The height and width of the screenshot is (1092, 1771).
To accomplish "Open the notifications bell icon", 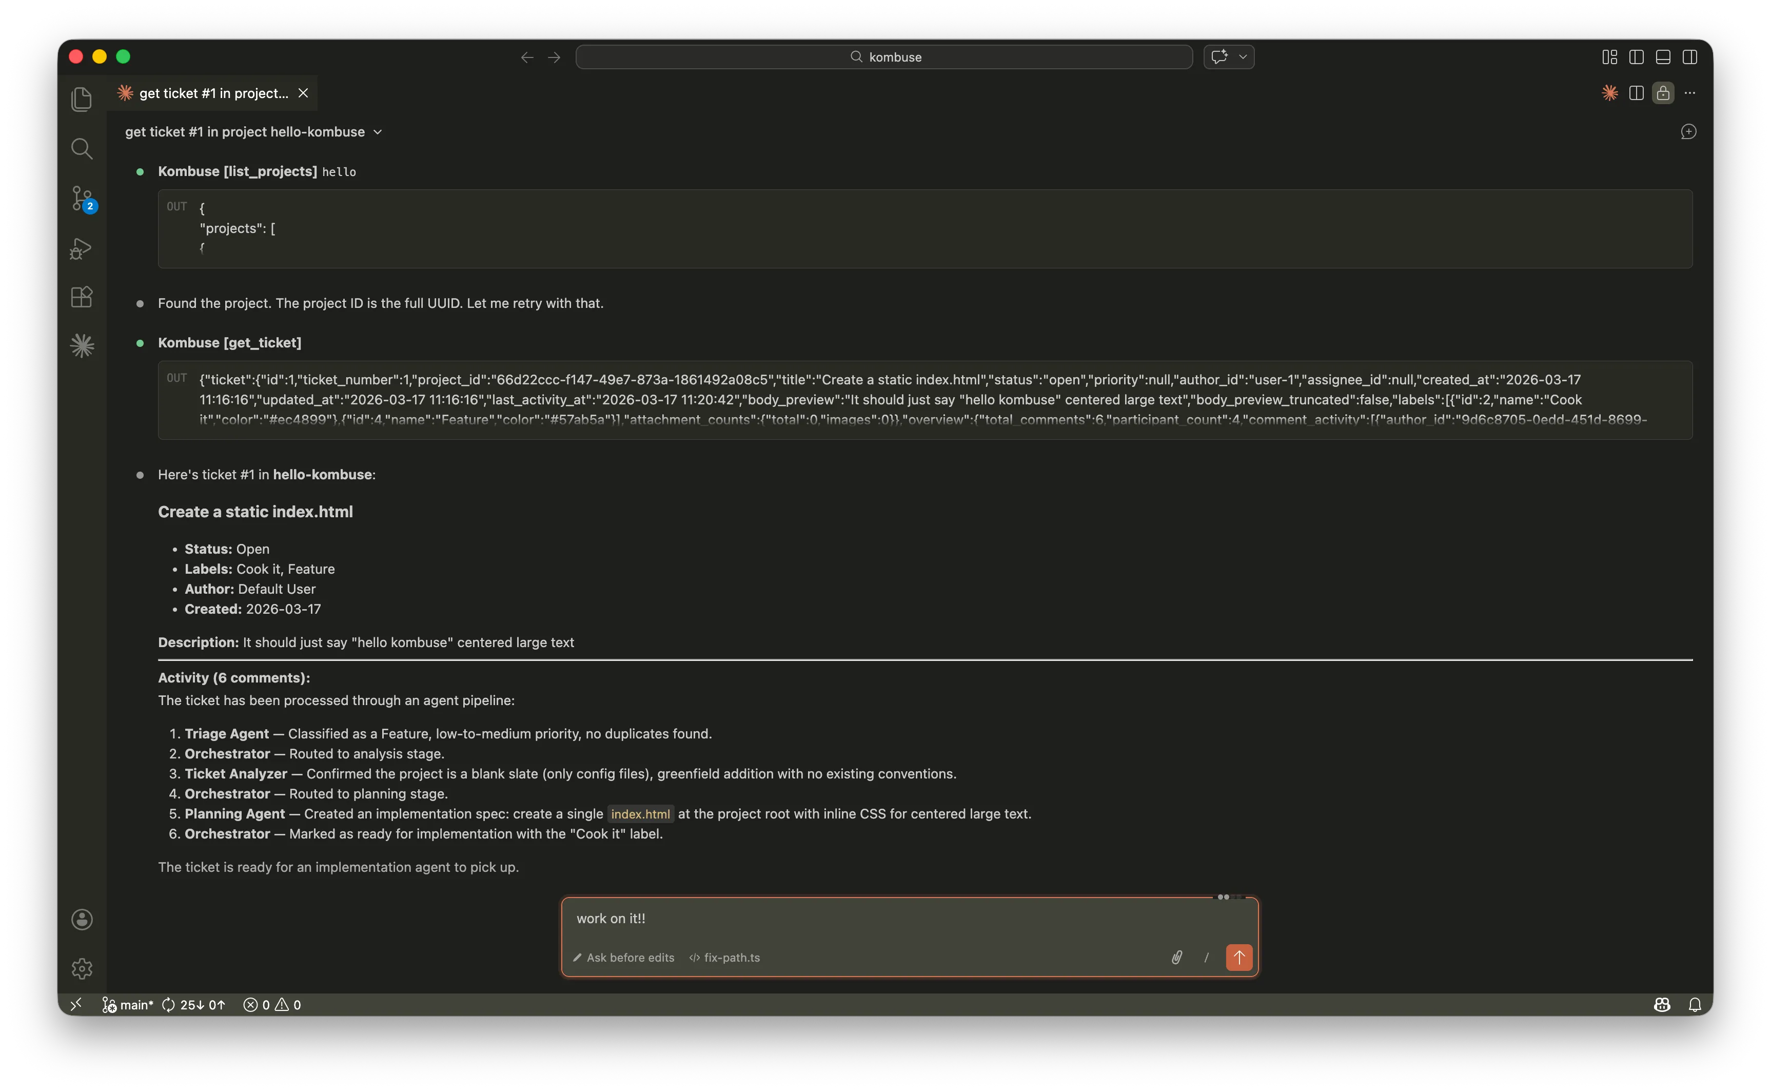I will coord(1695,1005).
